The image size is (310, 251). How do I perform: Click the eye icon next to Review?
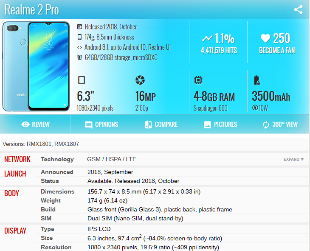click(x=25, y=124)
